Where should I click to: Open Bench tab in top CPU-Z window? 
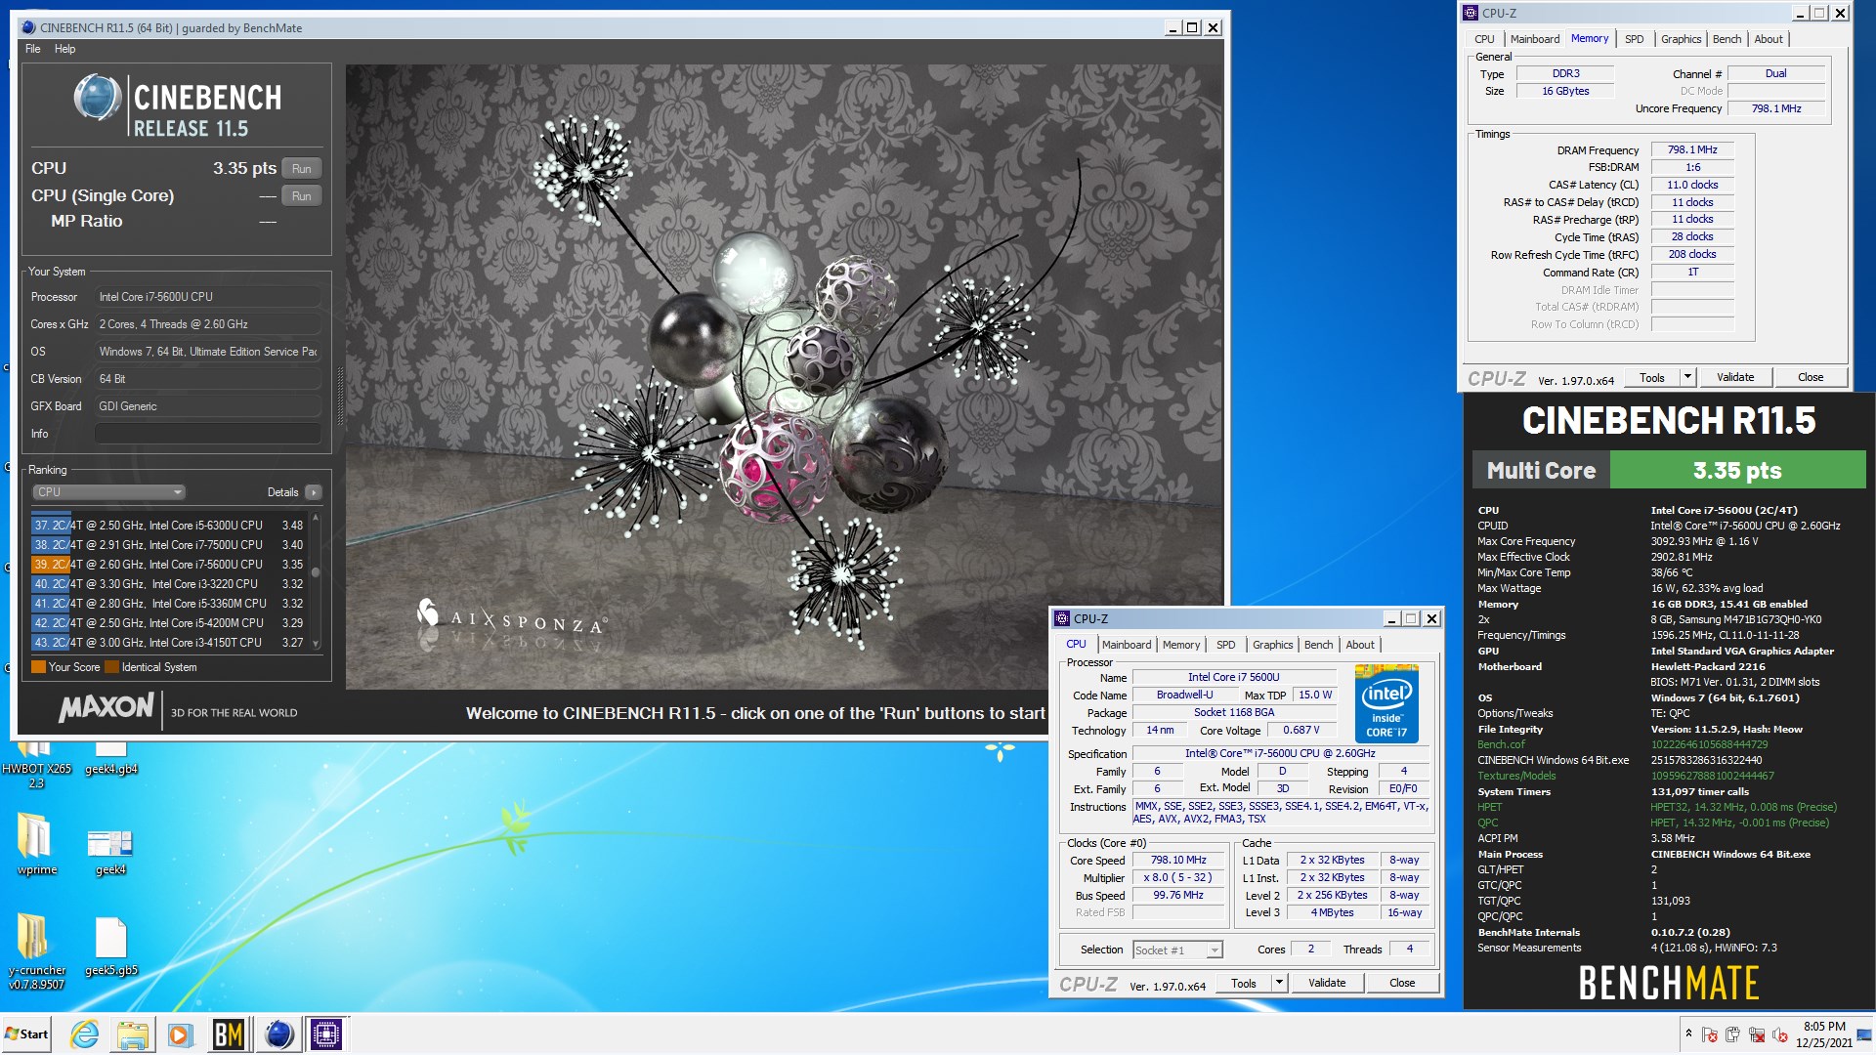point(1727,39)
